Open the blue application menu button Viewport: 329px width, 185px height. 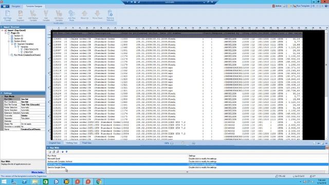[x=5, y=6]
